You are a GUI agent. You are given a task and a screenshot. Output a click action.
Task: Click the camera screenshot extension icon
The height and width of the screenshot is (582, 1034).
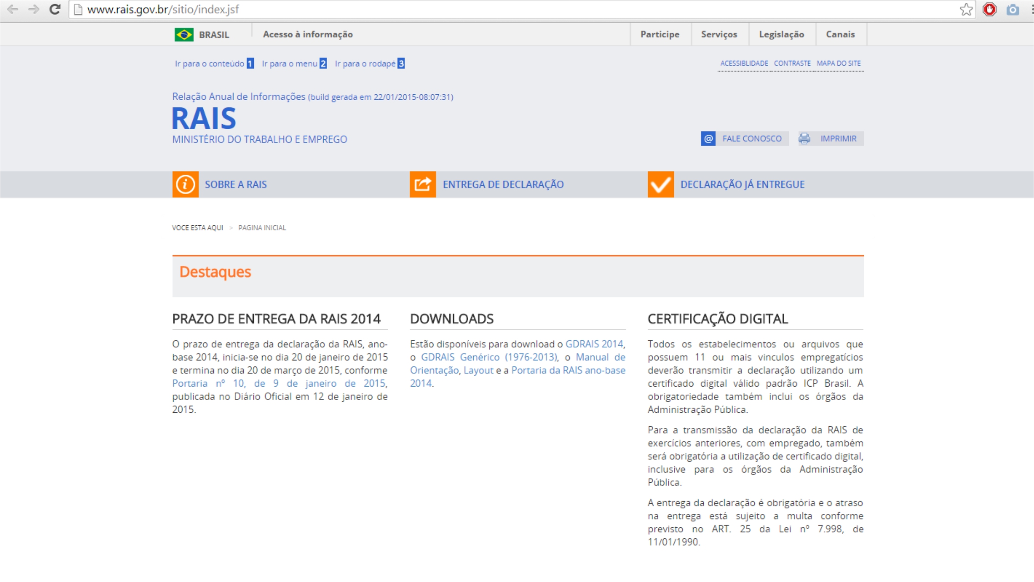(1012, 9)
